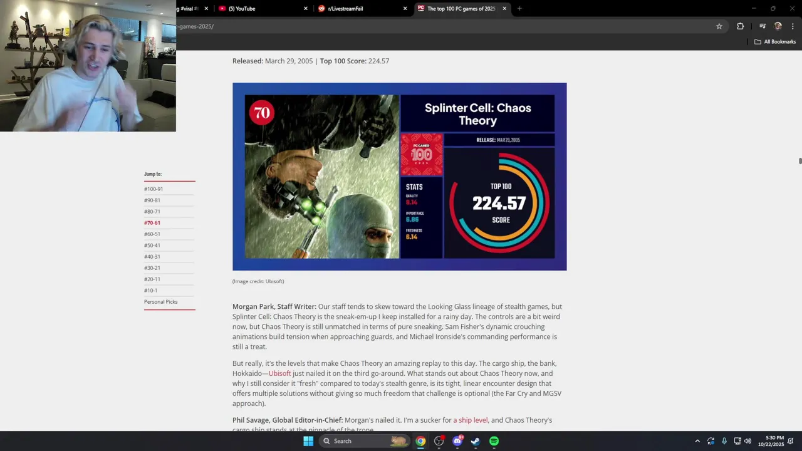Click the Splinter Cell: Chaos Theory image
This screenshot has width=802, height=451.
pyautogui.click(x=399, y=177)
